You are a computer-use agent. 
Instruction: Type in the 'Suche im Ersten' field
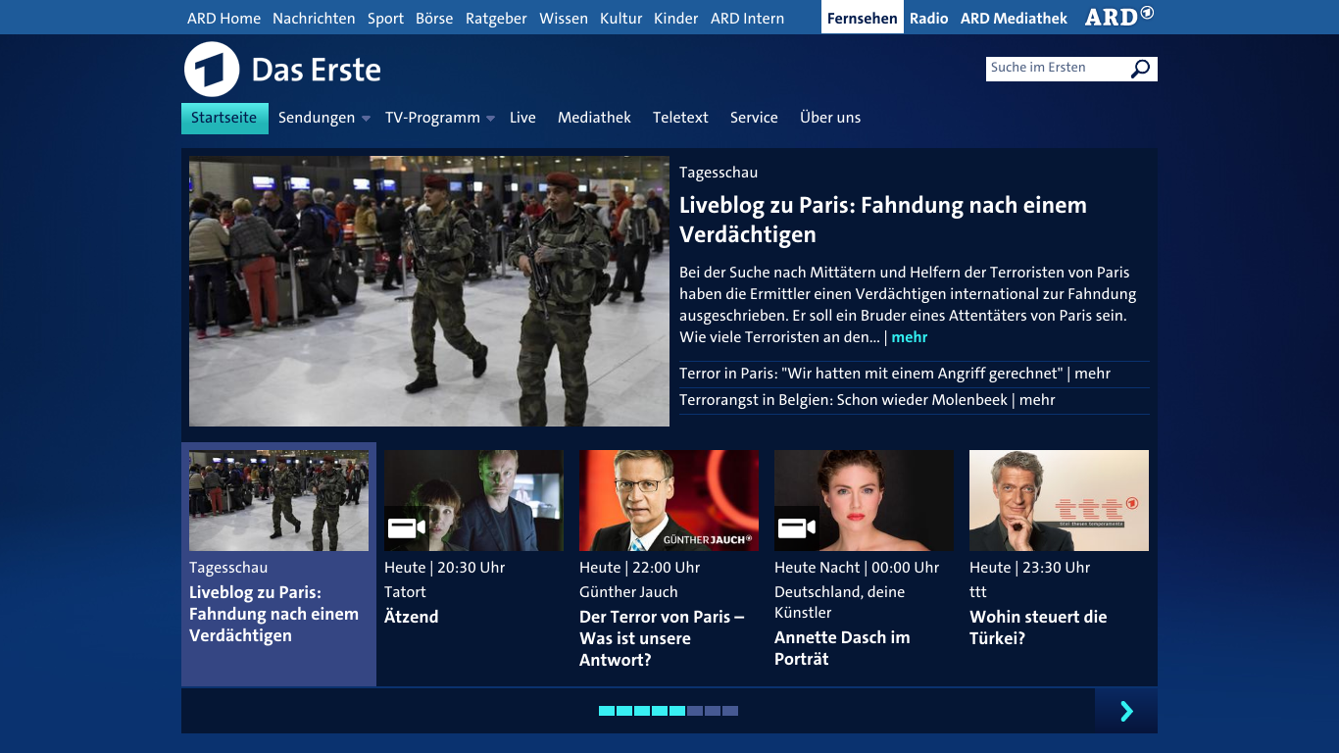(x=1054, y=69)
